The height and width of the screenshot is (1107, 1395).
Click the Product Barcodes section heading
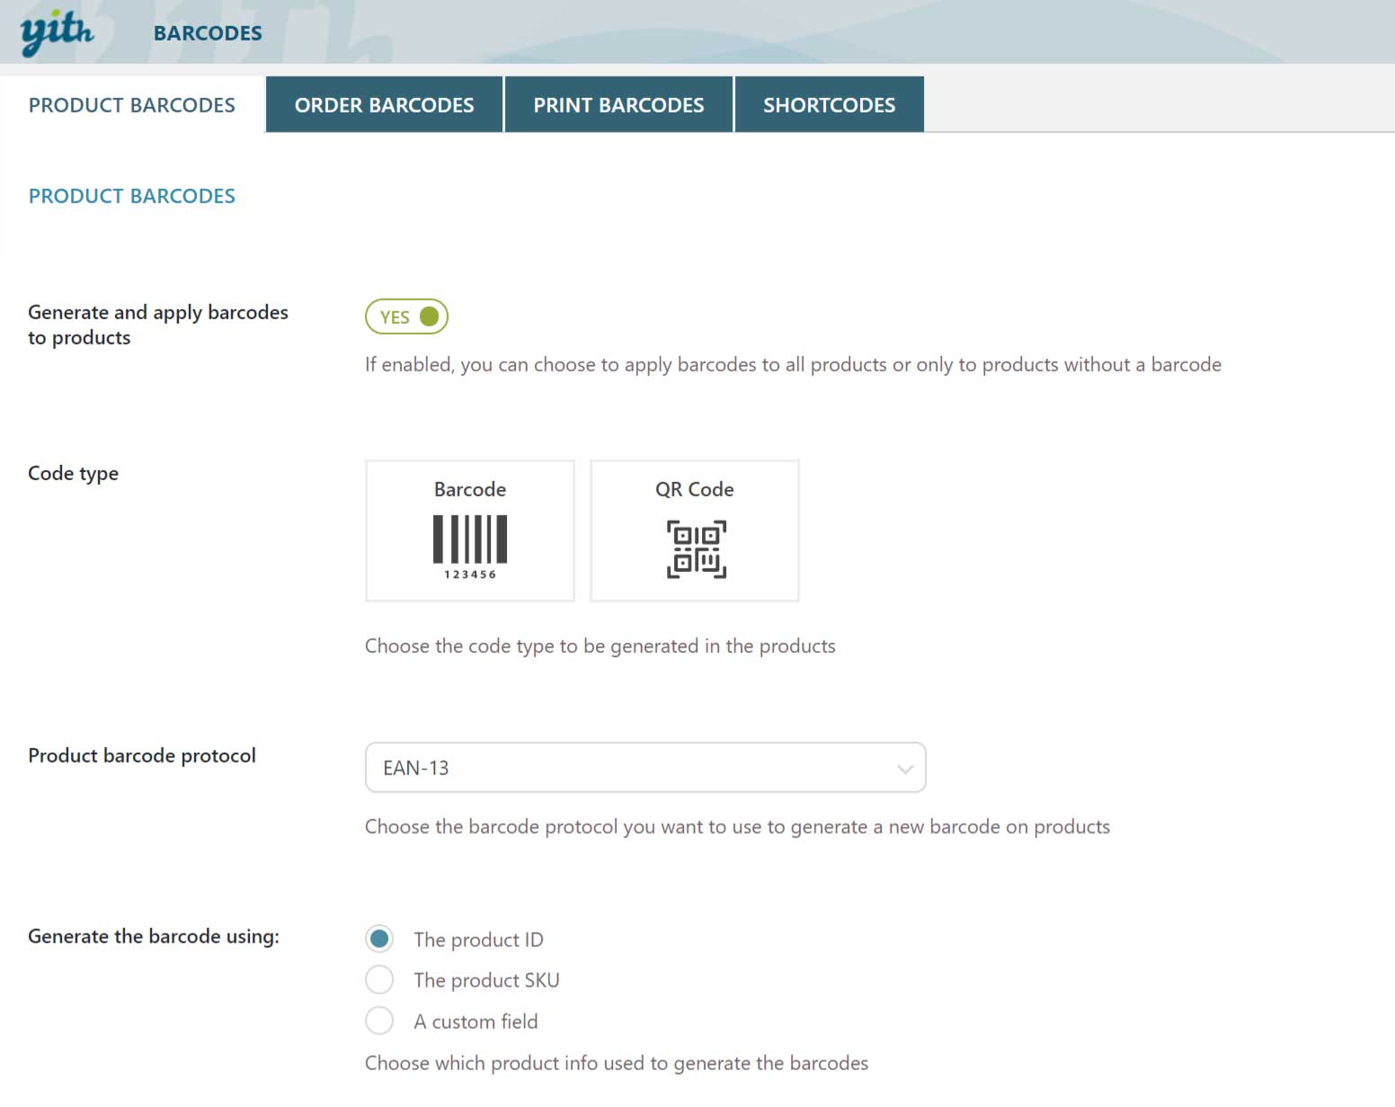pos(132,196)
